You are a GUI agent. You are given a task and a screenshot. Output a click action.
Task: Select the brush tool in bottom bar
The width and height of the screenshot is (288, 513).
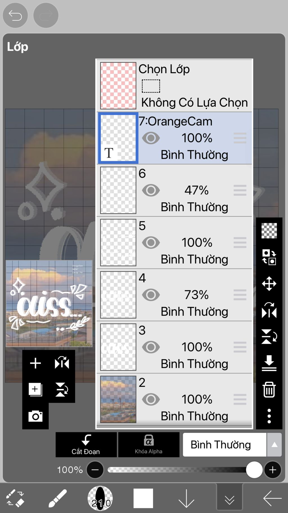pos(57,498)
